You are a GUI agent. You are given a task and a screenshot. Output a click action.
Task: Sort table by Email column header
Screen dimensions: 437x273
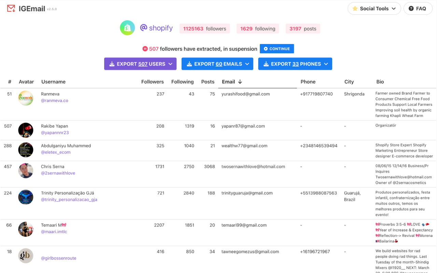click(x=228, y=82)
